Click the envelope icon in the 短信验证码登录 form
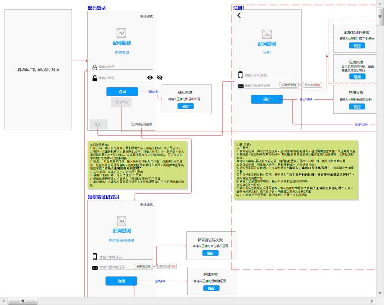 (95, 268)
